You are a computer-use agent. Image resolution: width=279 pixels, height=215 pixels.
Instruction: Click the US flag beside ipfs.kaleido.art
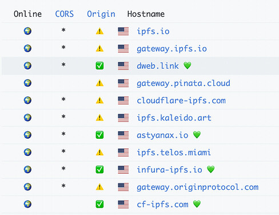click(x=123, y=118)
